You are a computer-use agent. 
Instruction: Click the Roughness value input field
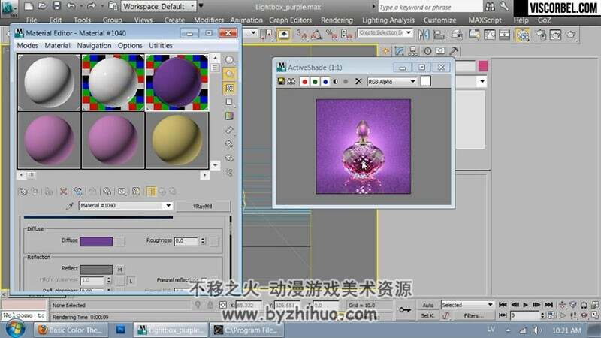[x=186, y=240]
